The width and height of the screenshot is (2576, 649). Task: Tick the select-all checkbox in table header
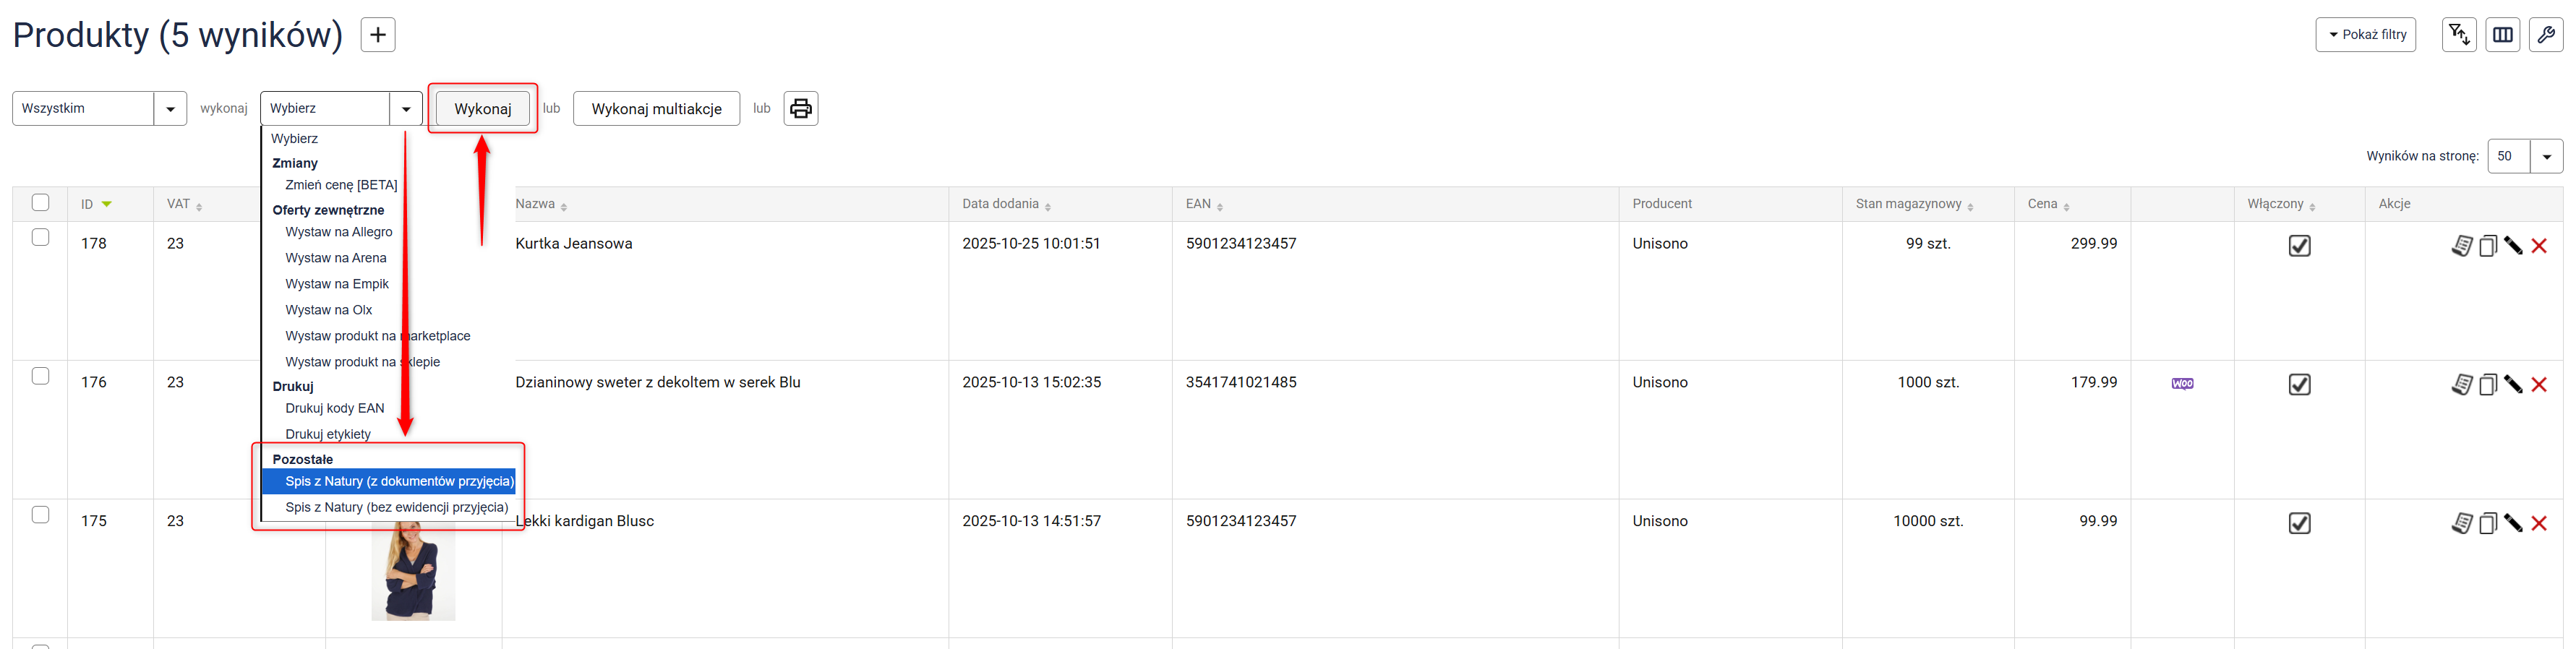point(41,203)
